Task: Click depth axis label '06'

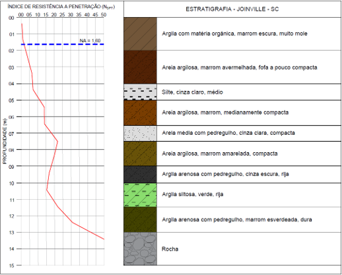Action: 11,117
